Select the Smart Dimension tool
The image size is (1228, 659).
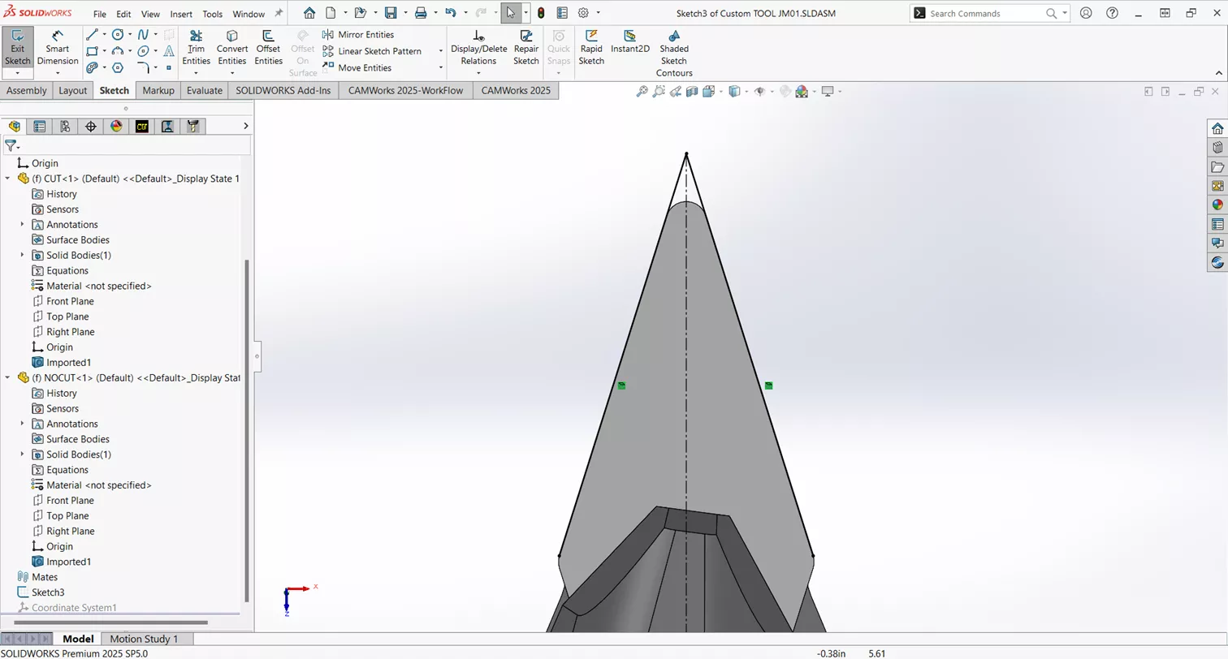[x=57, y=47]
